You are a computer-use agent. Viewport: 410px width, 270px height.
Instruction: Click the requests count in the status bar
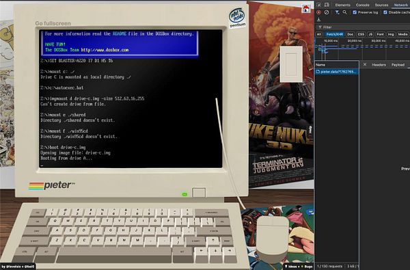click(x=329, y=267)
